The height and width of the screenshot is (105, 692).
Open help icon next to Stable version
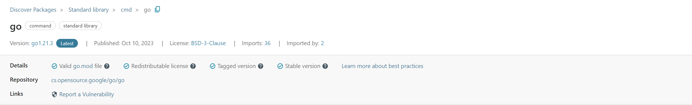click(325, 66)
